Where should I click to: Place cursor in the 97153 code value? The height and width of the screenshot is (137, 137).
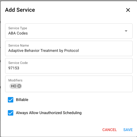pos(14,68)
